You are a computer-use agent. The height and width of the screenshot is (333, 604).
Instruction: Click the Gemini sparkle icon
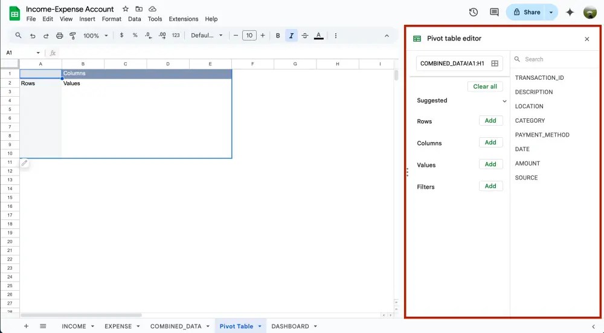570,12
